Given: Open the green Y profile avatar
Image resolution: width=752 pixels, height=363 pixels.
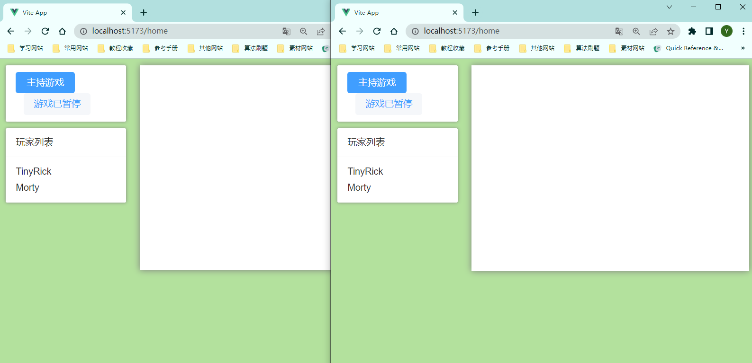Looking at the screenshot, I should click(726, 31).
